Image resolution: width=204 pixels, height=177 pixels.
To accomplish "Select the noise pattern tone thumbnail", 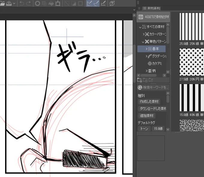I will pos(192,125).
